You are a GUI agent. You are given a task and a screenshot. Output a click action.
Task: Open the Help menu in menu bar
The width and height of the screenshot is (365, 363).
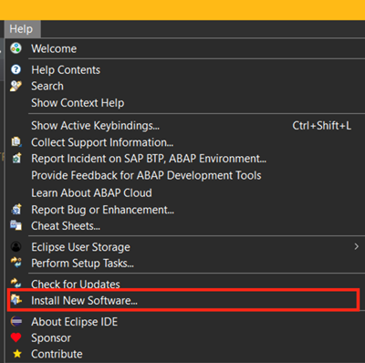tap(21, 29)
